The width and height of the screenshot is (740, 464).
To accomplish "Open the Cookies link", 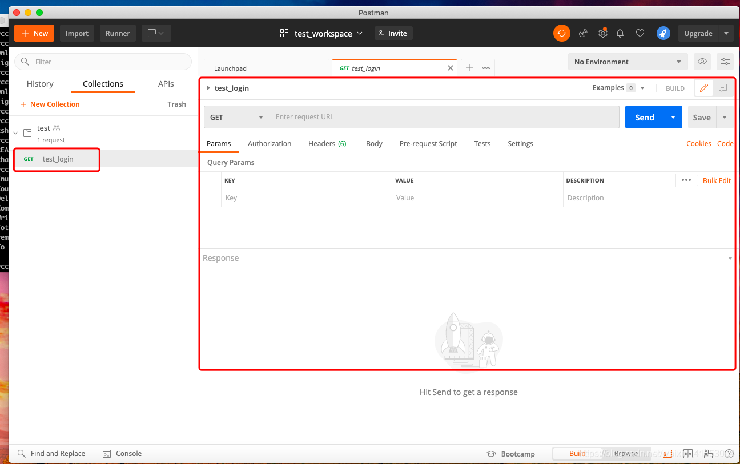I will [699, 144].
